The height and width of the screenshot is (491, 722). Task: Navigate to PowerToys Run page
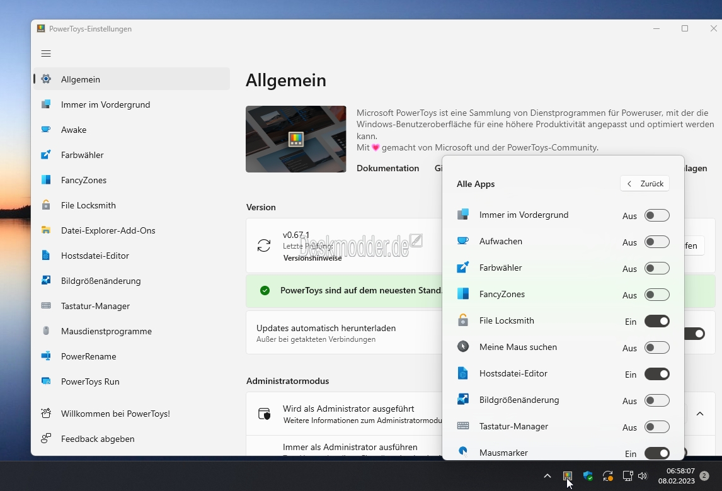132,381
